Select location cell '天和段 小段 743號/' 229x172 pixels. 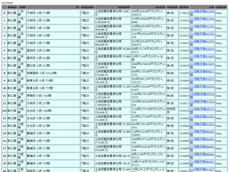point(53,36)
